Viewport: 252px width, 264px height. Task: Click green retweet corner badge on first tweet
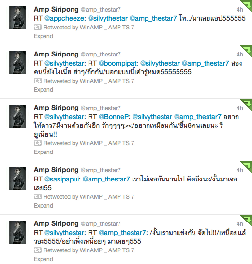pos(247,5)
